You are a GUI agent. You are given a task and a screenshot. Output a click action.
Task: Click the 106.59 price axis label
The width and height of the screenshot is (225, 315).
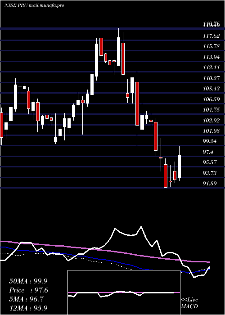click(211, 99)
